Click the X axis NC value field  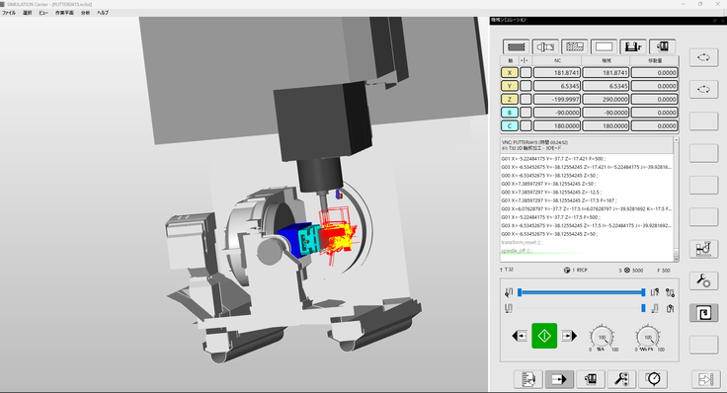pos(557,73)
